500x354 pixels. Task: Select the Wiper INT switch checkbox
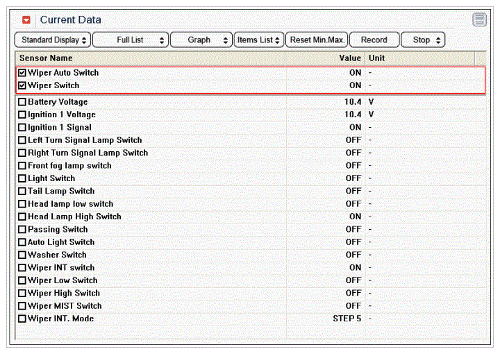coord(22,268)
